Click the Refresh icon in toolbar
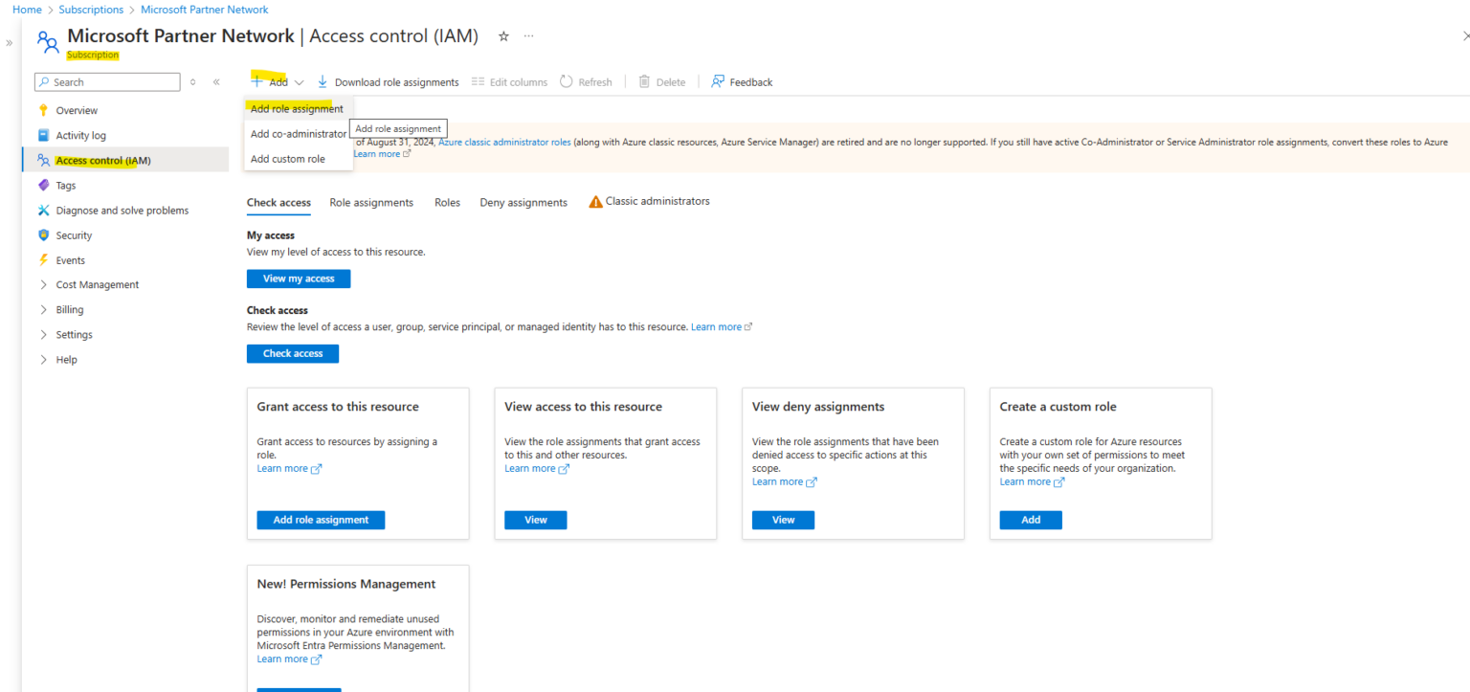The width and height of the screenshot is (1470, 692). tap(566, 81)
